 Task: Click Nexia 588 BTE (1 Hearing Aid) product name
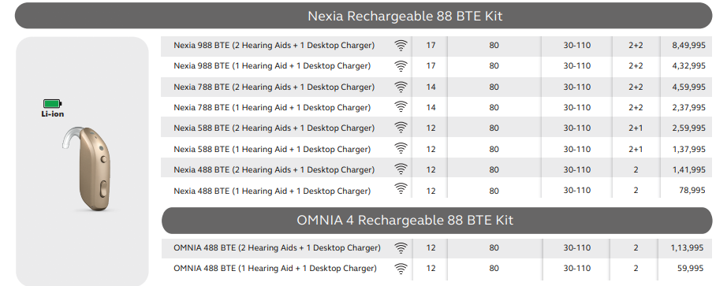click(272, 149)
